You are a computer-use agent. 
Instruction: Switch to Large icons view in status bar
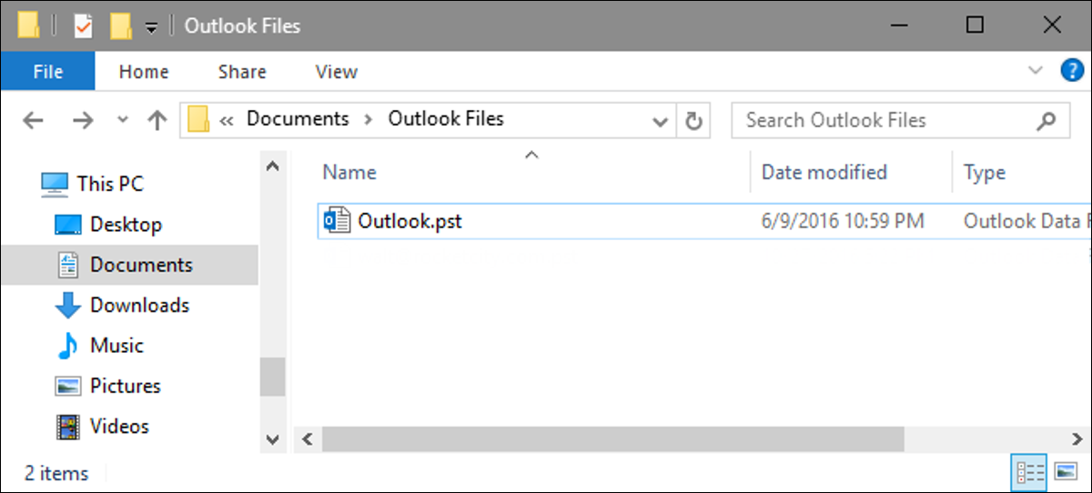click(x=1066, y=471)
